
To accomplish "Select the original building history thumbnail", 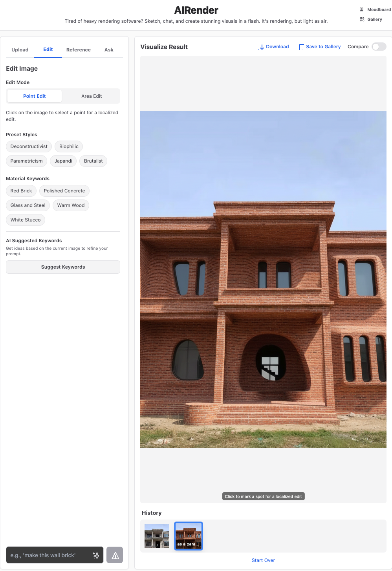I will click(x=157, y=536).
